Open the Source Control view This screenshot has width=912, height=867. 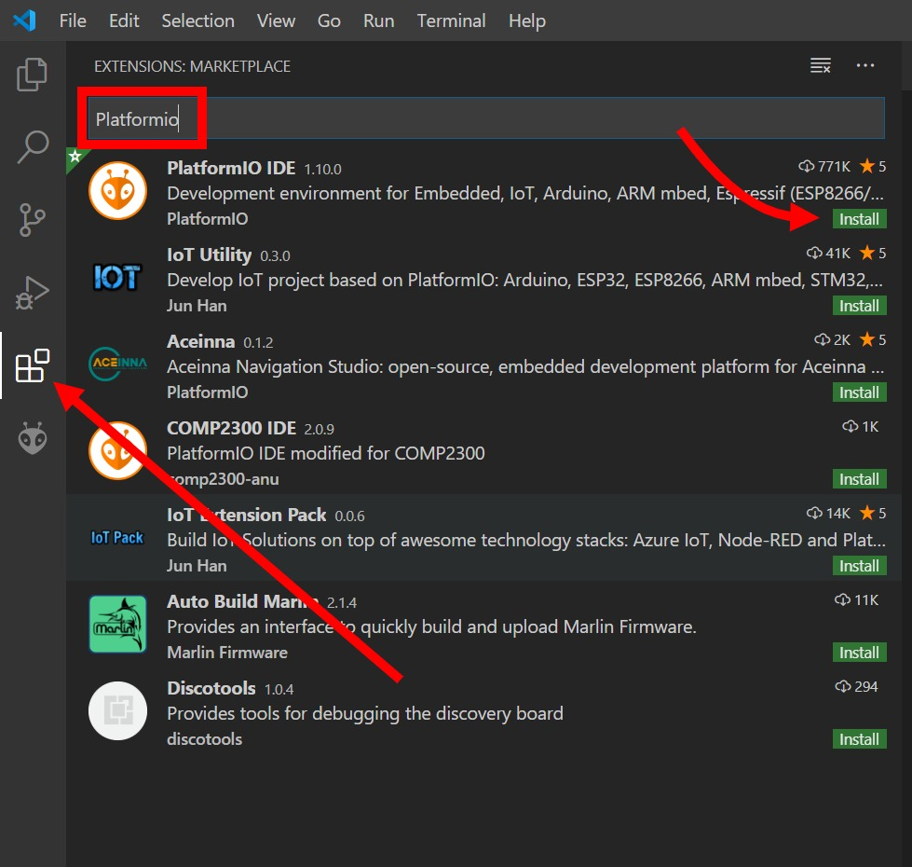tap(32, 219)
